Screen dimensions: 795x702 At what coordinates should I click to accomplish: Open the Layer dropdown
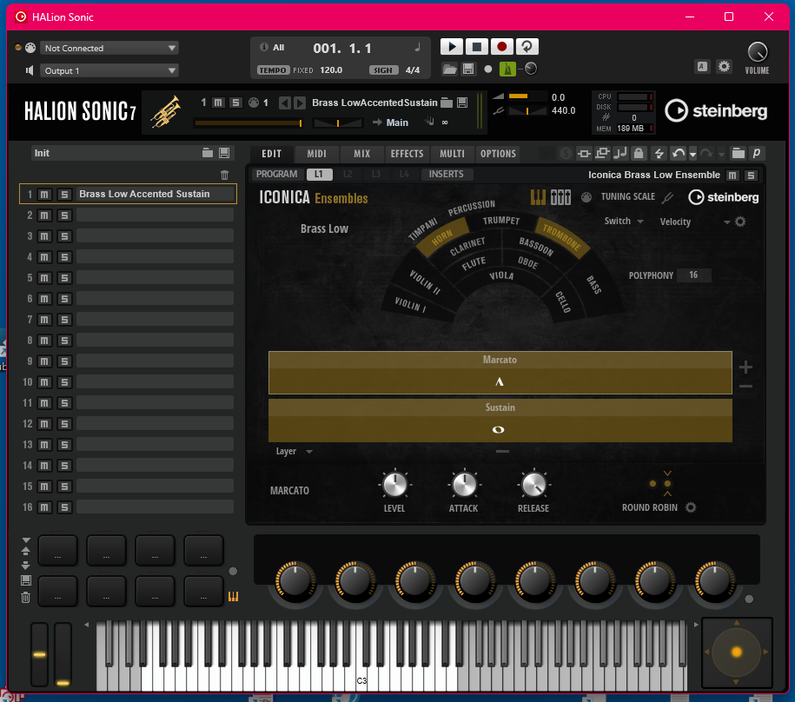pyautogui.click(x=294, y=451)
